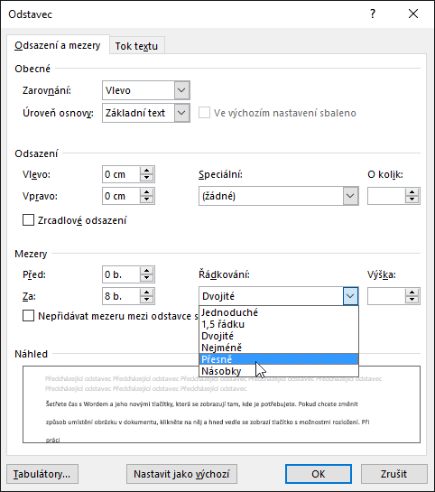Image resolution: width=435 pixels, height=492 pixels.
Task: Click the Vpravo indent input field
Action: pos(121,196)
